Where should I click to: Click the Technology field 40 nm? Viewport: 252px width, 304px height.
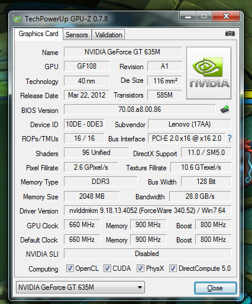tap(86, 81)
